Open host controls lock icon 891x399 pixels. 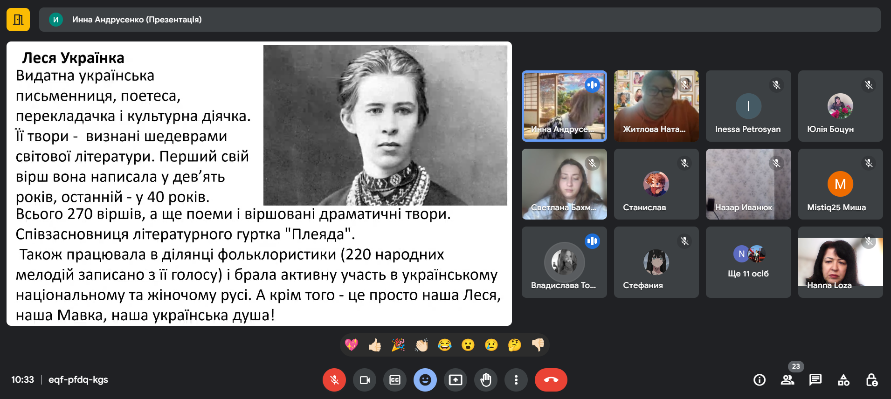871,380
